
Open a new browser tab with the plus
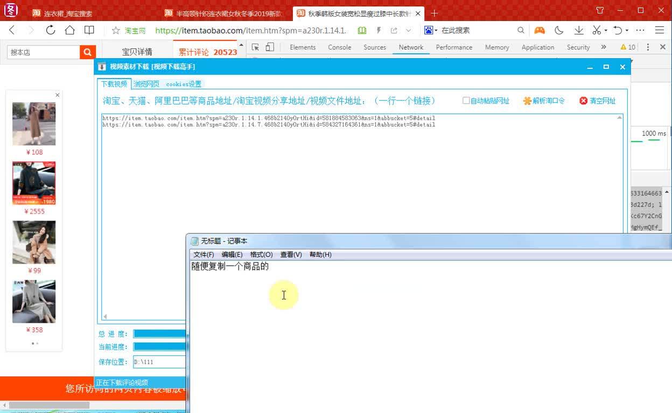435,13
